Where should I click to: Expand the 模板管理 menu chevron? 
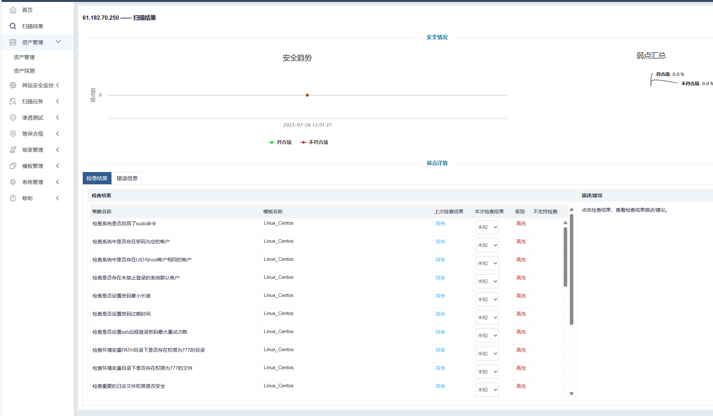[58, 166]
